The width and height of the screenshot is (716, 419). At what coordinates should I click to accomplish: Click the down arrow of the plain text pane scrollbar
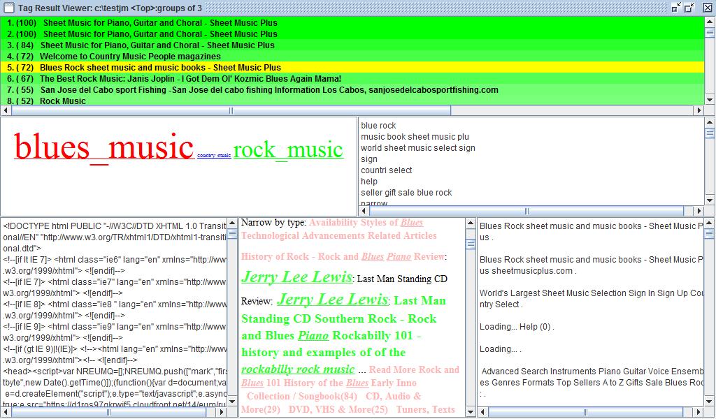[x=709, y=402]
